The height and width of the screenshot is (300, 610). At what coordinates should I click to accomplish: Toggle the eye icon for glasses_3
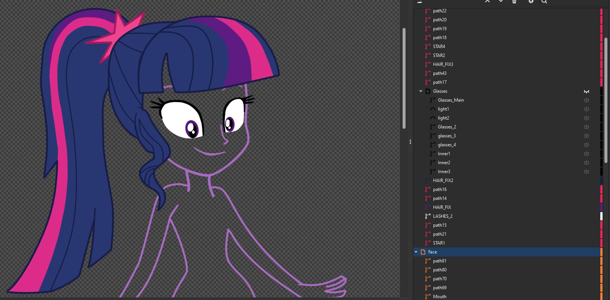[x=587, y=136]
